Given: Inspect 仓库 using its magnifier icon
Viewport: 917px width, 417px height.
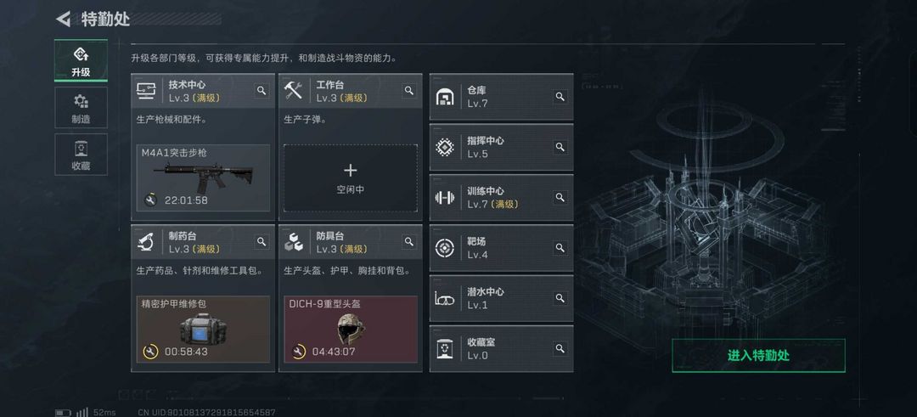Looking at the screenshot, I should 560,97.
